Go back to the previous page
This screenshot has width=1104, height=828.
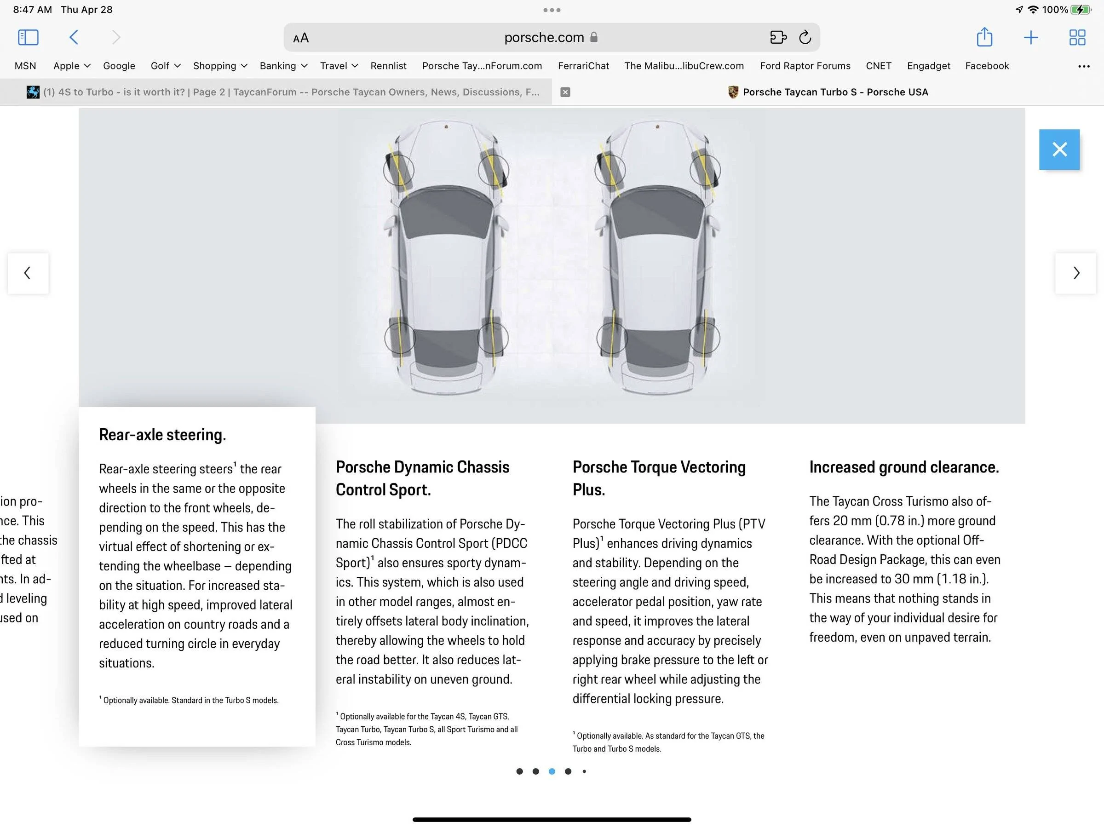73,37
